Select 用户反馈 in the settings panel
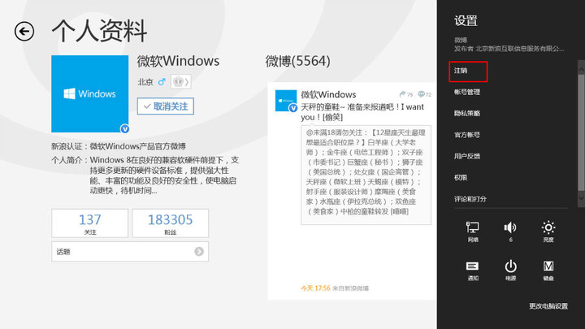This screenshot has width=585, height=329. (467, 156)
